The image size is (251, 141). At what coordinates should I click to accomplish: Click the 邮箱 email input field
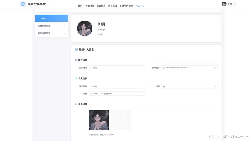click(x=117, y=94)
